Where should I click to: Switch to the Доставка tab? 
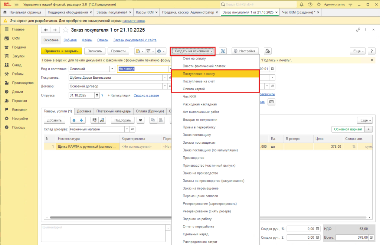[x=84, y=111]
